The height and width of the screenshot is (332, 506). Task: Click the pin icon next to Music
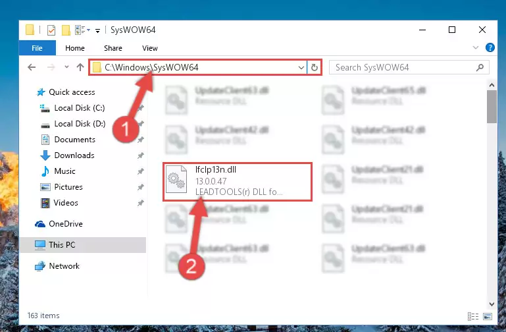tap(140, 171)
